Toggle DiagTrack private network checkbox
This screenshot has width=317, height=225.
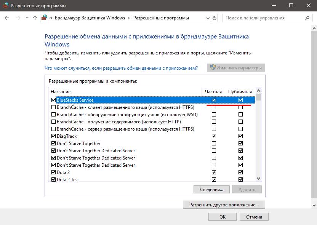pyautogui.click(x=214, y=136)
